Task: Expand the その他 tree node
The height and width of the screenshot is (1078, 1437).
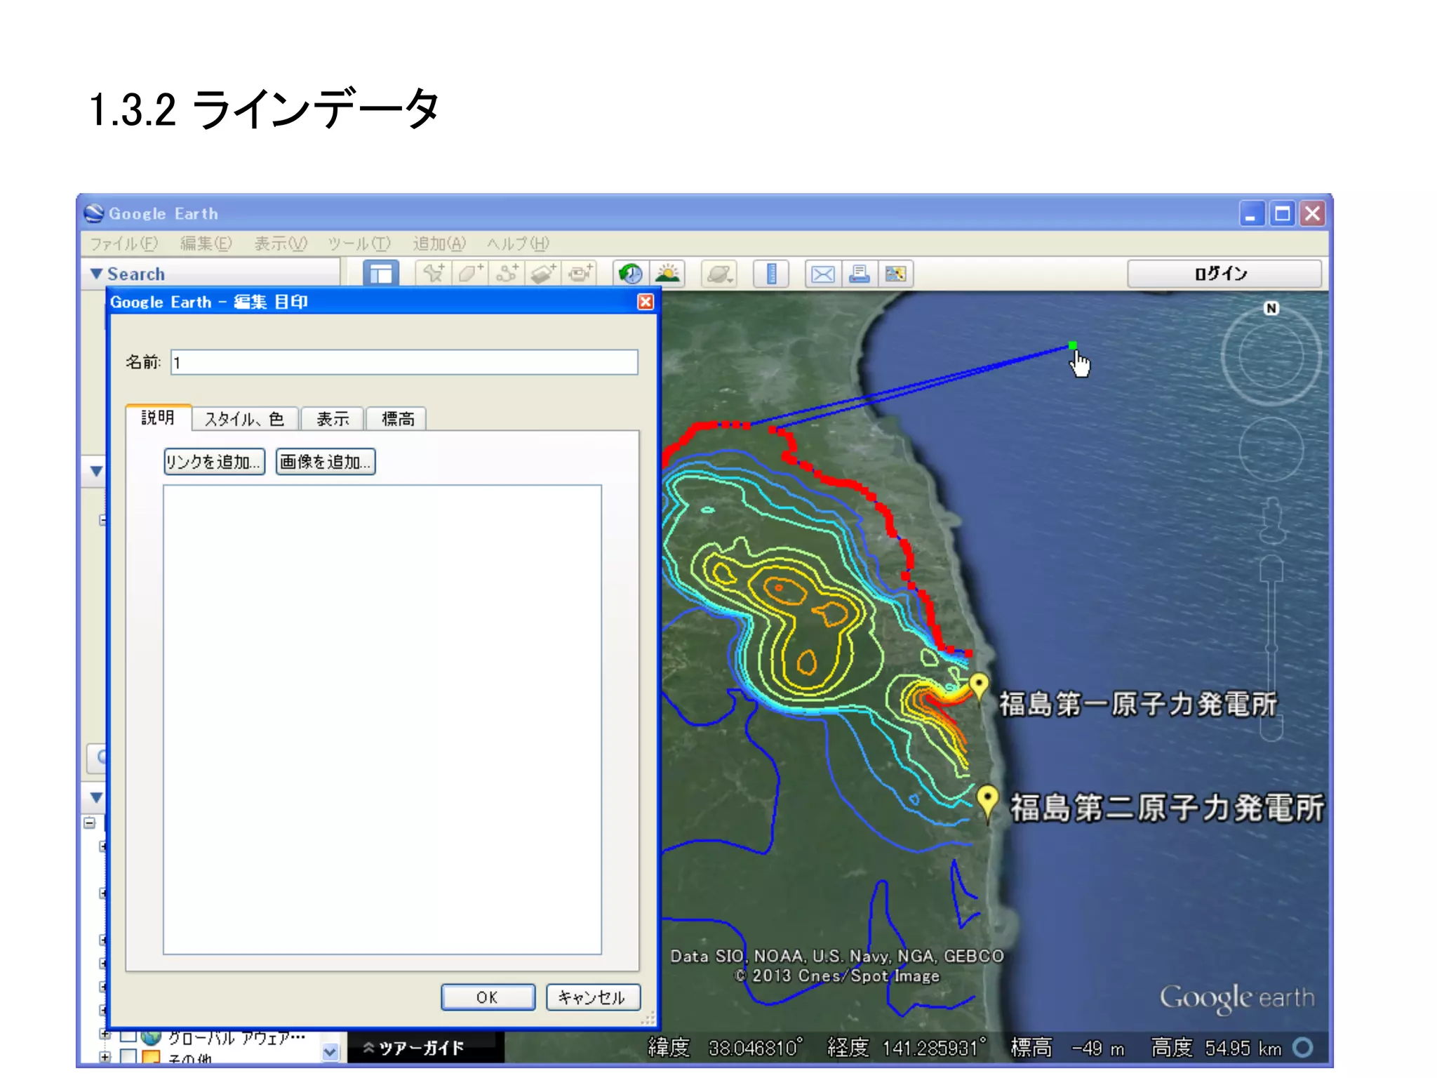Action: click(x=105, y=1056)
